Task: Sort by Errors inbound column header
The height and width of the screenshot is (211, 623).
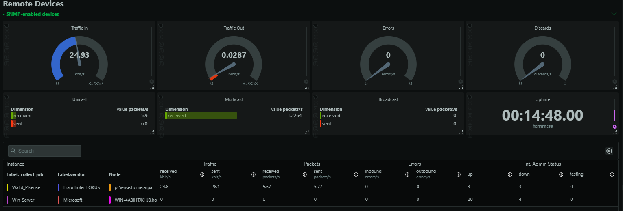Action: (x=373, y=171)
